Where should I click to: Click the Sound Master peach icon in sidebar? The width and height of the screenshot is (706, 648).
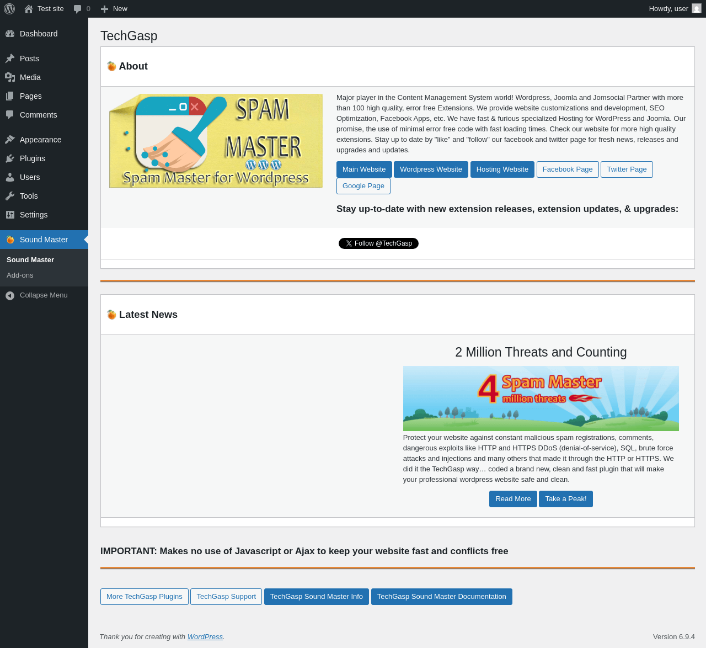click(10, 240)
